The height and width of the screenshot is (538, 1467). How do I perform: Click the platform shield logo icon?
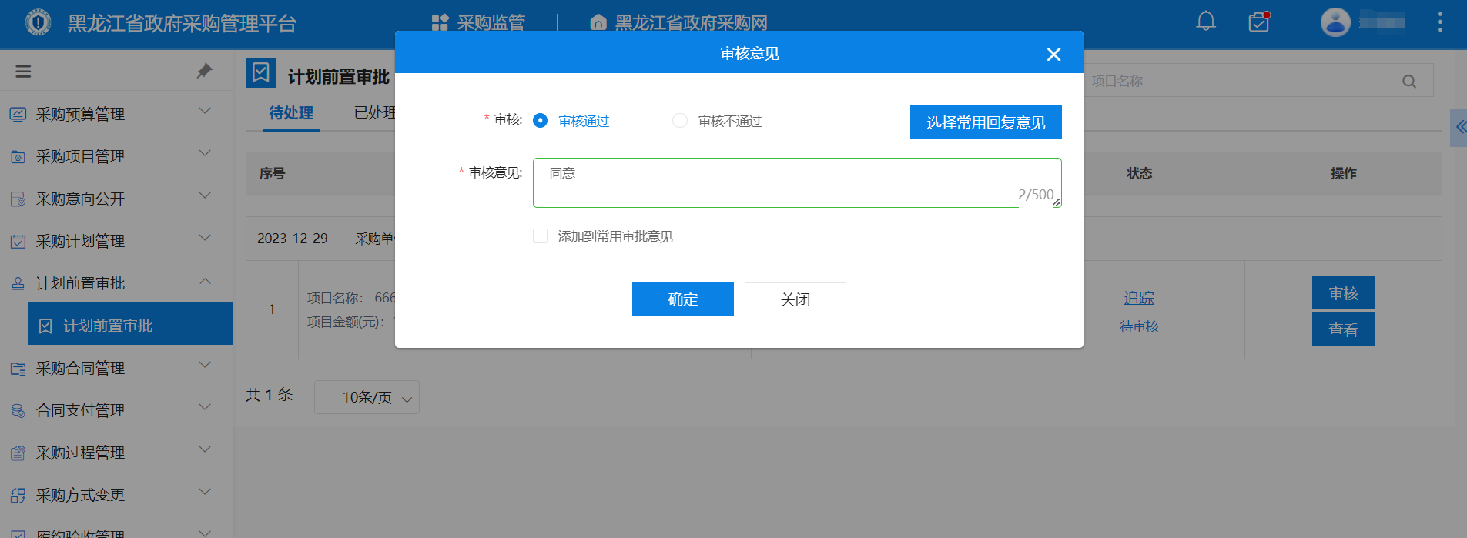pos(38,22)
